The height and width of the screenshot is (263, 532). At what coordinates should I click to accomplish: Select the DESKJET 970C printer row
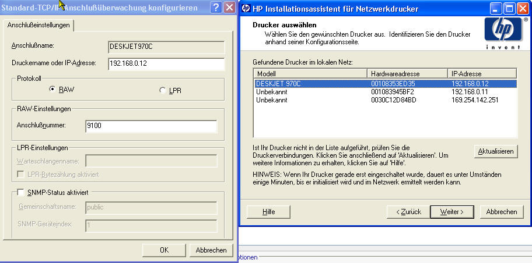(x=386, y=84)
